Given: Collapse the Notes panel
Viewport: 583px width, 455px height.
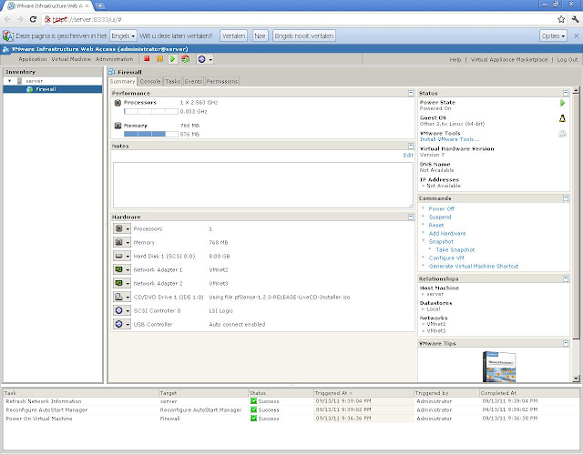Looking at the screenshot, I should [411, 146].
